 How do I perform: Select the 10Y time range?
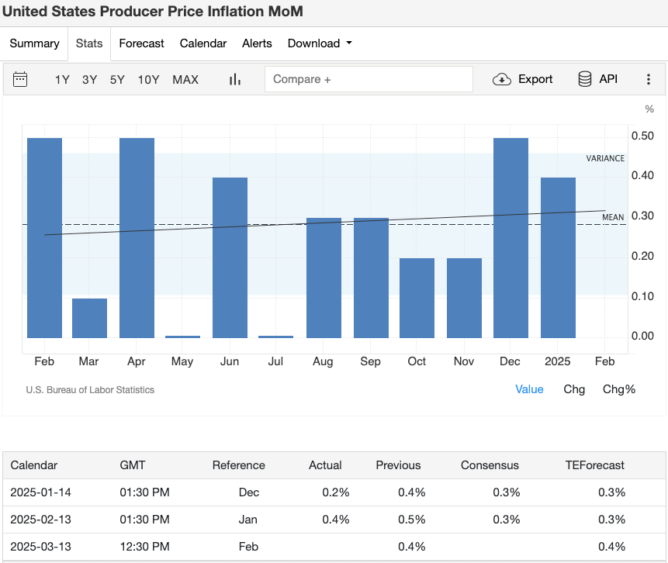point(148,79)
